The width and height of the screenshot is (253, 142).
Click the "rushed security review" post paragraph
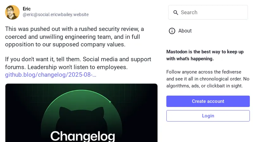pyautogui.click(x=74, y=29)
